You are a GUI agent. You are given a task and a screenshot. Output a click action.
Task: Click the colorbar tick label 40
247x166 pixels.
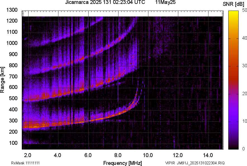(244, 38)
